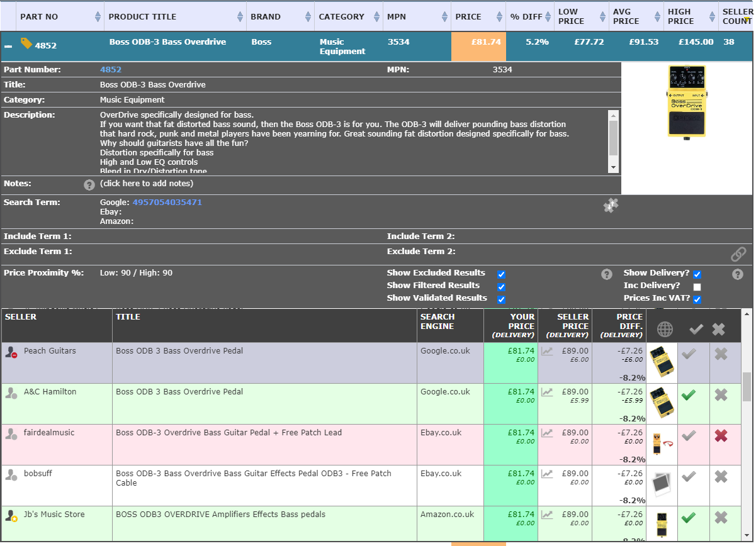Toggle the green validation tick for A&C Hamilton
The width and height of the screenshot is (756, 546).
pyautogui.click(x=689, y=395)
